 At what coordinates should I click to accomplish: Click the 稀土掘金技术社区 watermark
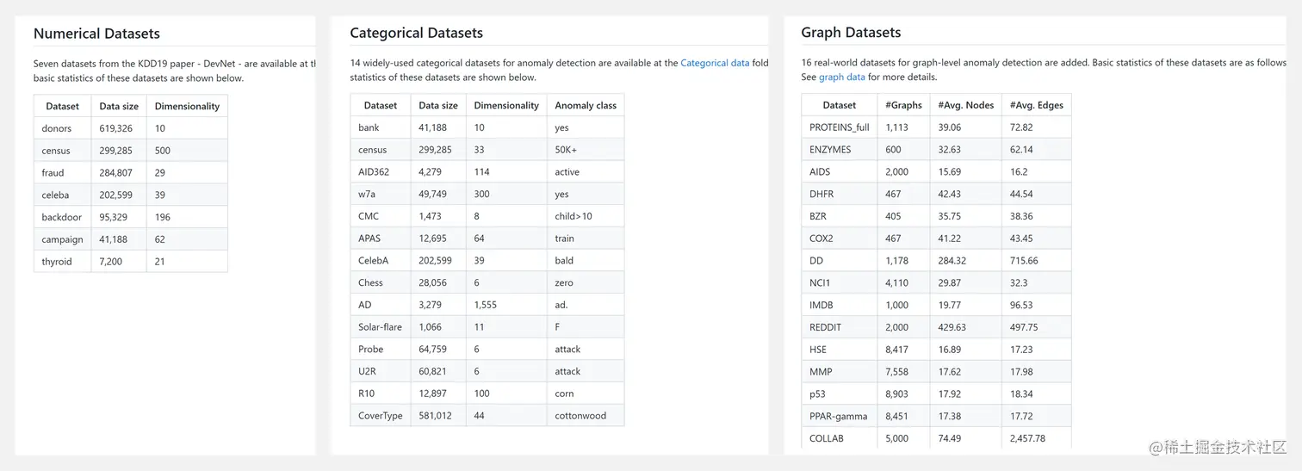click(1218, 448)
